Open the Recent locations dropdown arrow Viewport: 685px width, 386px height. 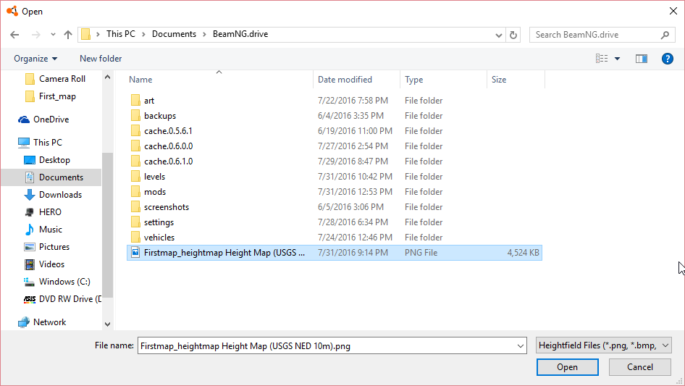(53, 35)
